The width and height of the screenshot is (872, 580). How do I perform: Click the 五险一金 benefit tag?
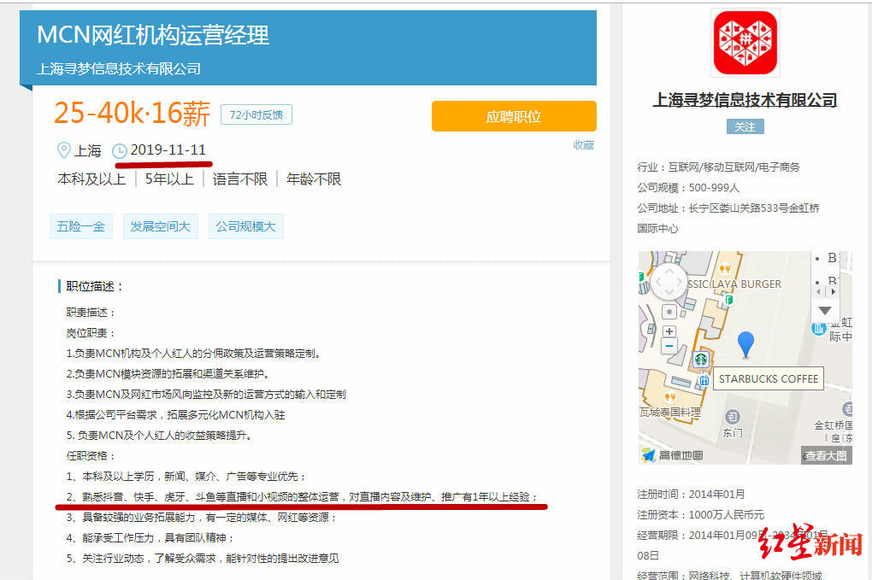click(x=81, y=226)
